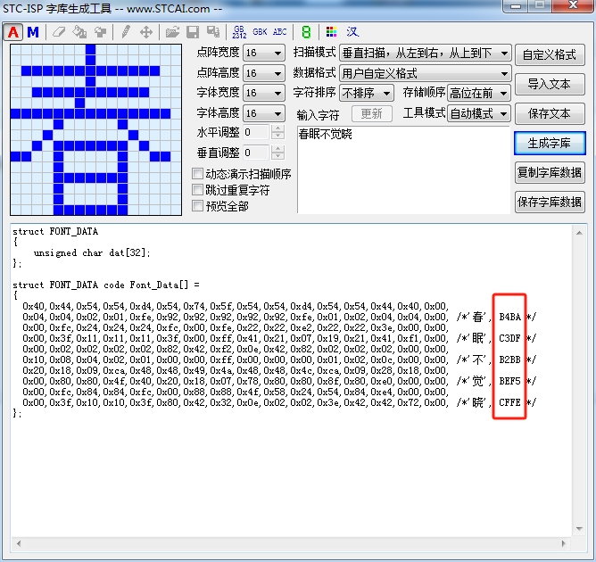Click the BEF5 code comment text
Image resolution: width=596 pixels, height=562 pixels.
[x=509, y=381]
